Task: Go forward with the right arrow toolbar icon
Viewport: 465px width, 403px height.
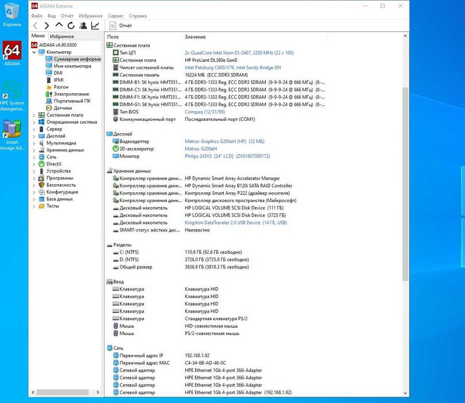Action: coord(47,26)
